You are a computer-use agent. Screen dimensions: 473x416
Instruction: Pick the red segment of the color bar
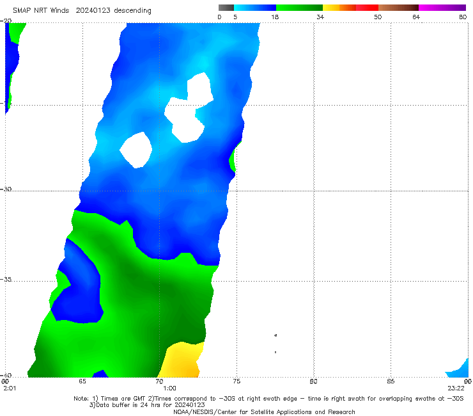367,8
